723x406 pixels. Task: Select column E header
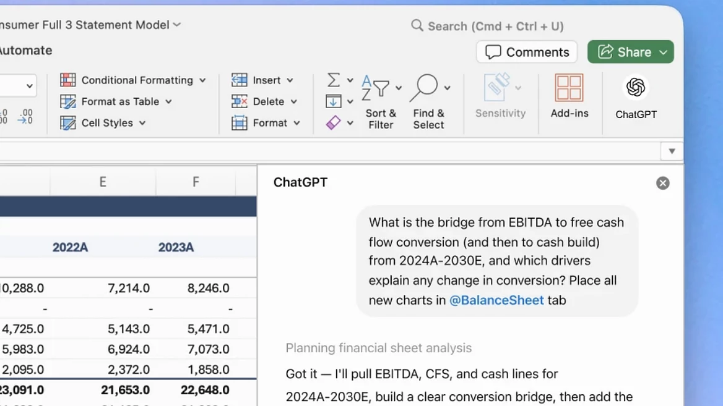(x=103, y=182)
